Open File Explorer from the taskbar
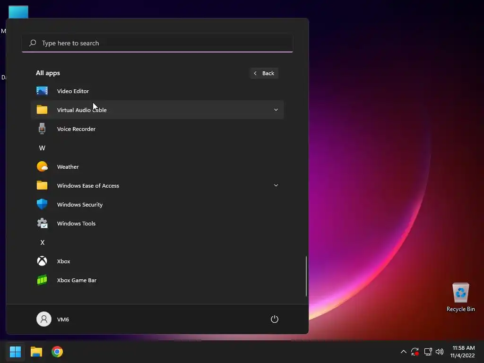 [x=36, y=352]
